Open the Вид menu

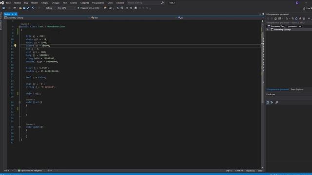coord(26,3)
